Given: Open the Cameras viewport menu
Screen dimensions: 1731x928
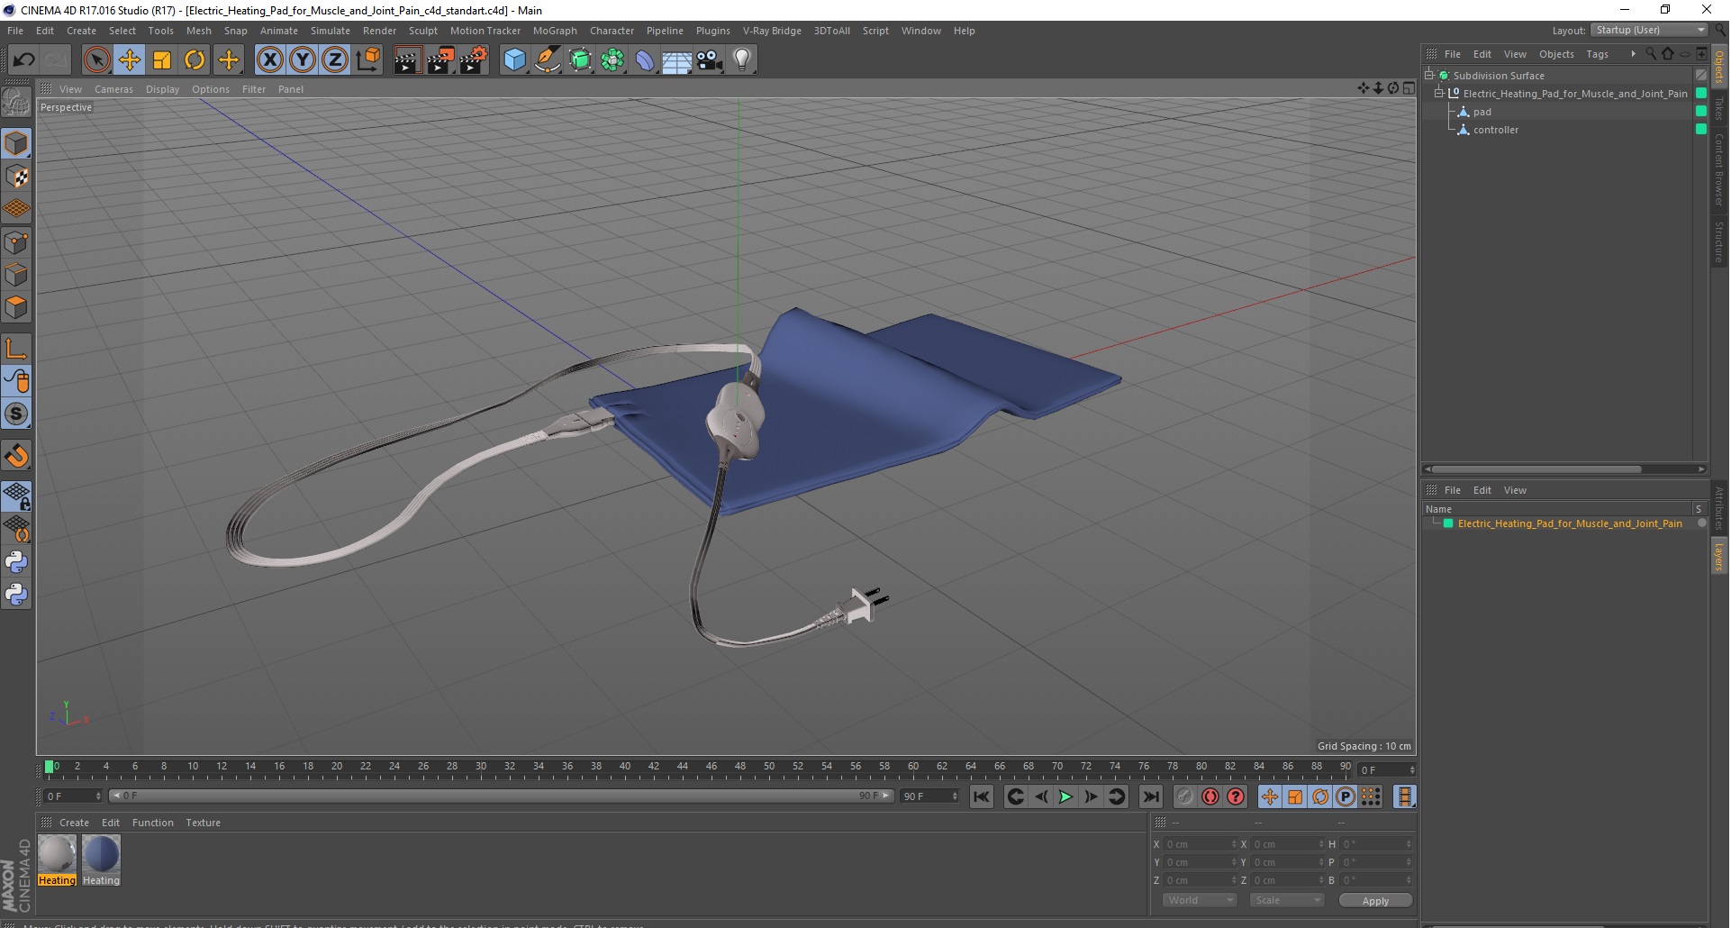Looking at the screenshot, I should coord(113,89).
